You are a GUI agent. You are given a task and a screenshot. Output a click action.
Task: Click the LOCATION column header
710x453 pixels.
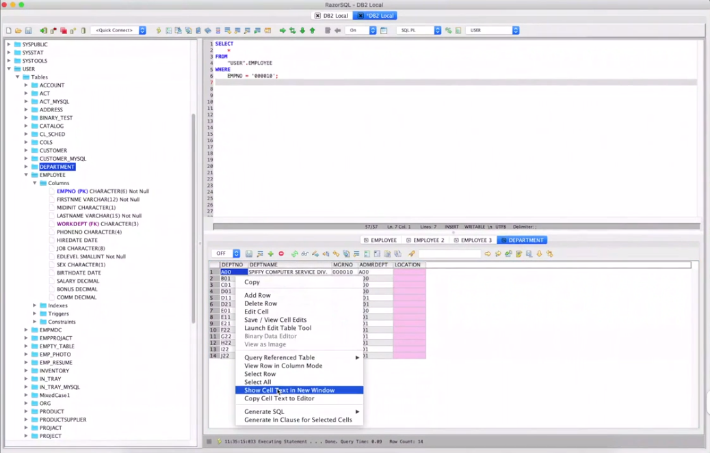[408, 264]
